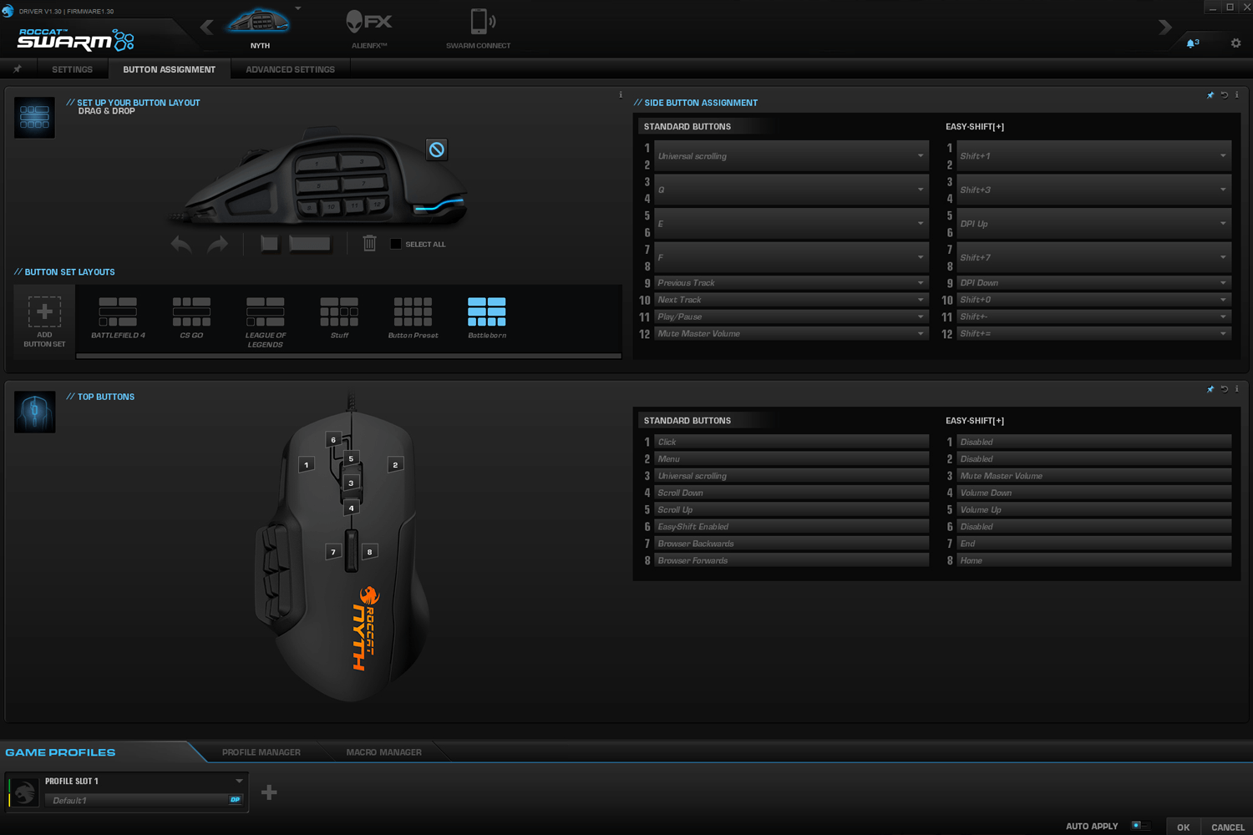Click the redo arrow under the mouse image
Viewport: 1253px width, 835px height.
coord(217,244)
